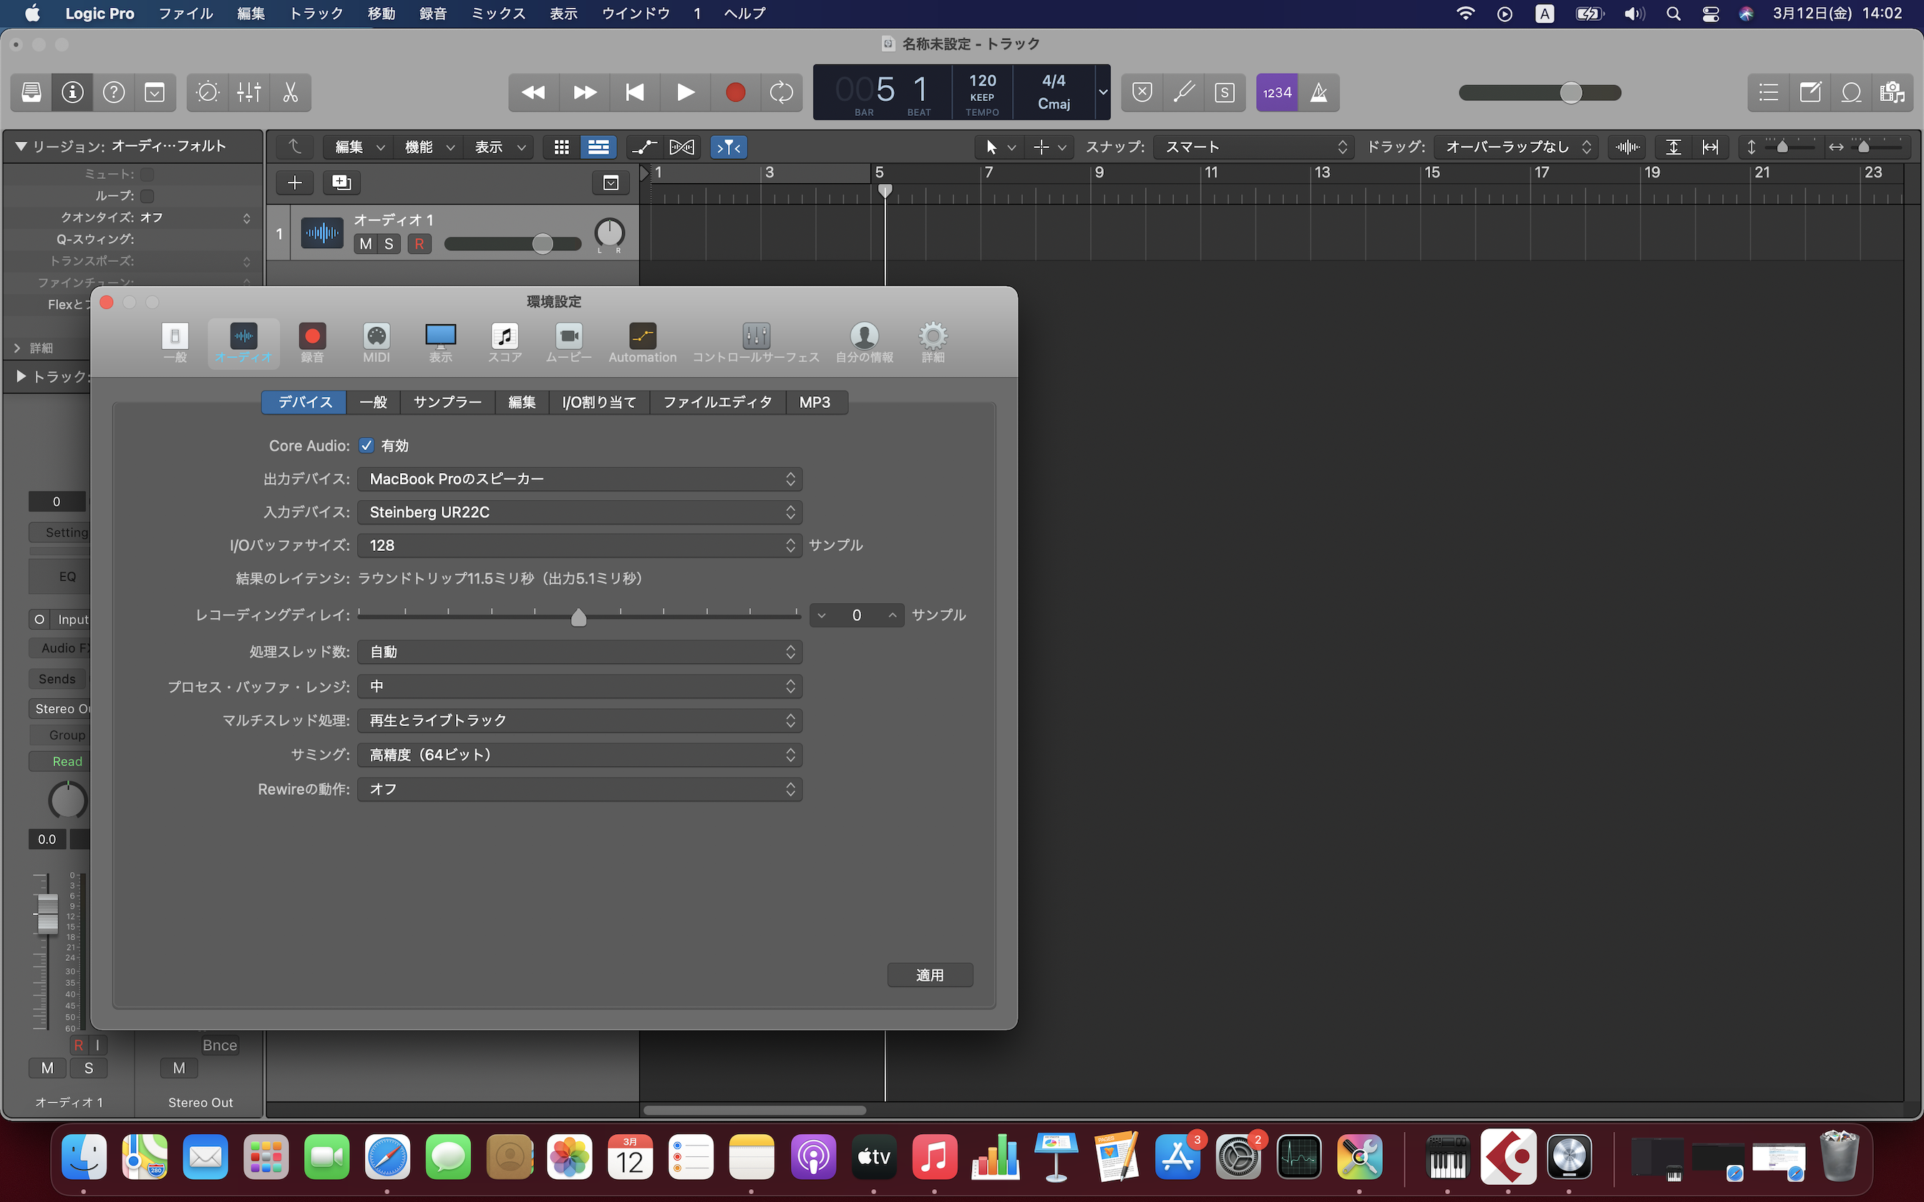Viewport: 1924px width, 1202px height.
Task: Open Scissors editors button in toolbar
Action: [x=290, y=93]
